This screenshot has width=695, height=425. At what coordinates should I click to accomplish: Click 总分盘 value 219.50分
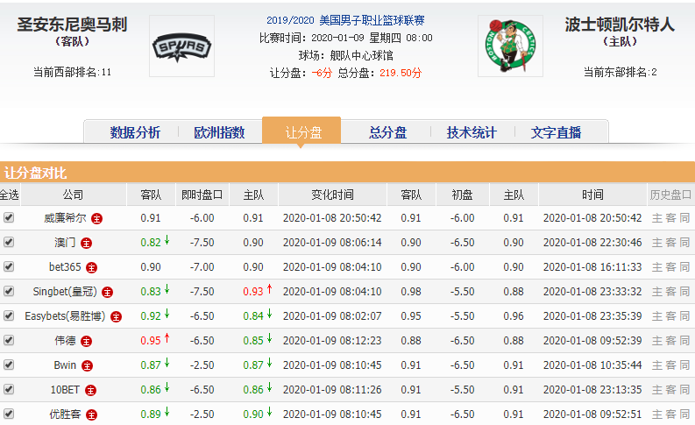tap(401, 73)
